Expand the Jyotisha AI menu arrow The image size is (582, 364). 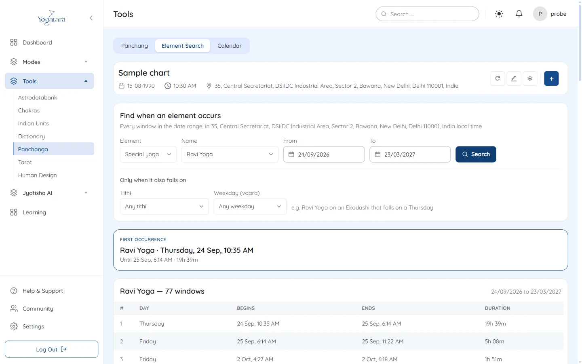pyautogui.click(x=86, y=193)
